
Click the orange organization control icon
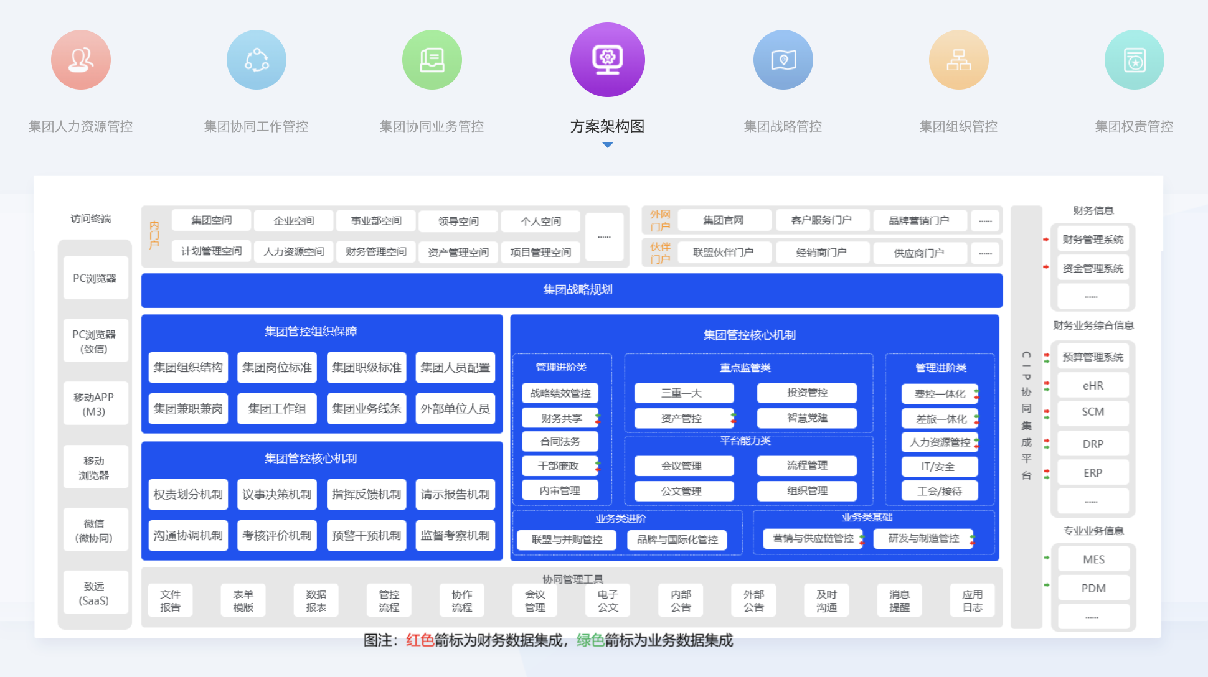[959, 60]
